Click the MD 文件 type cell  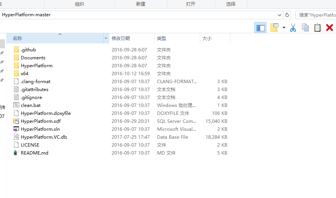pos(166,153)
